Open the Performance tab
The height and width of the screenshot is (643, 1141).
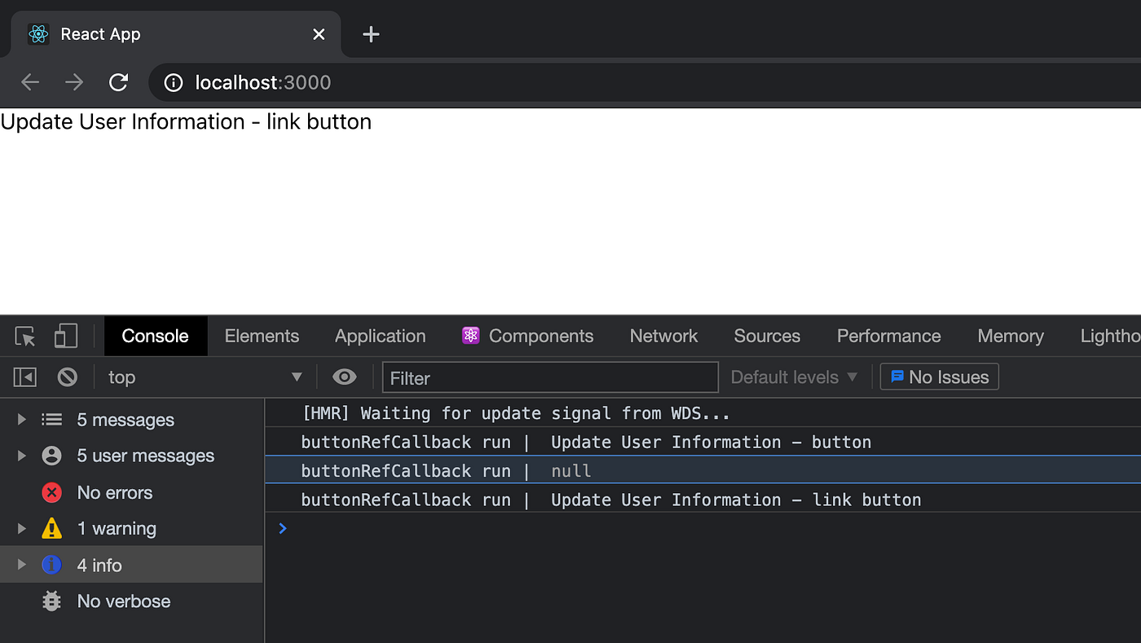[x=888, y=337]
